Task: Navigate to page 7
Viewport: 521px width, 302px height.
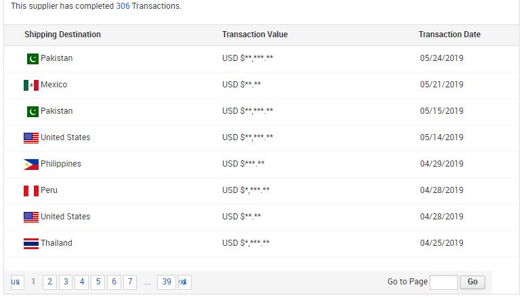Action: point(131,282)
